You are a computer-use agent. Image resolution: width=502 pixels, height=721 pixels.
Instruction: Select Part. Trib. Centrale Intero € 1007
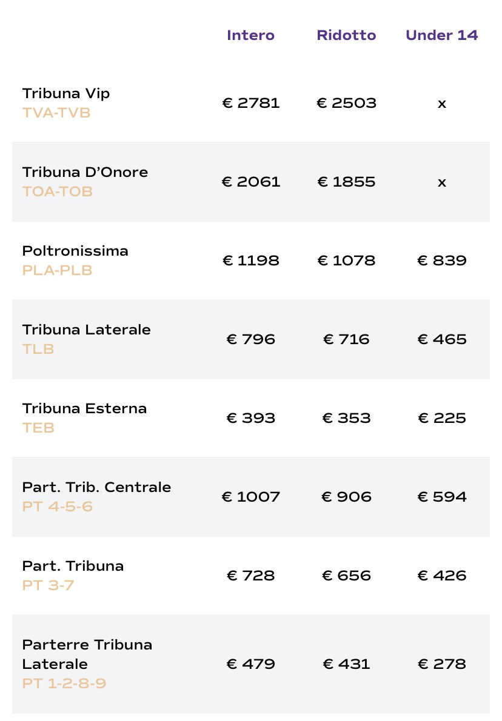coord(251,497)
